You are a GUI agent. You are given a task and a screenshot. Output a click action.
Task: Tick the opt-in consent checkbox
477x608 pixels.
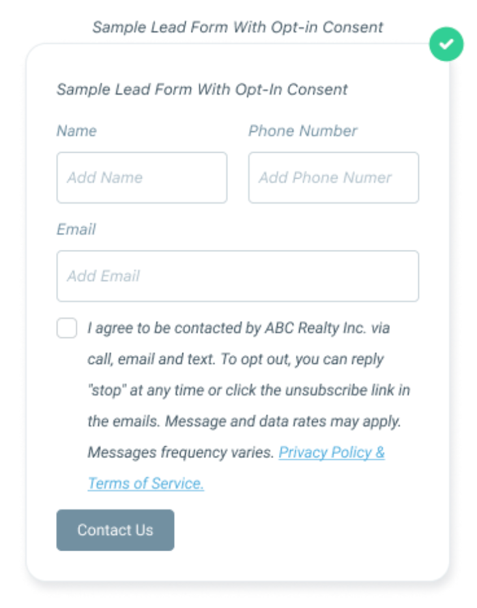coord(66,328)
